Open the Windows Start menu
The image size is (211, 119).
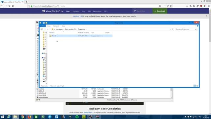[3, 117]
